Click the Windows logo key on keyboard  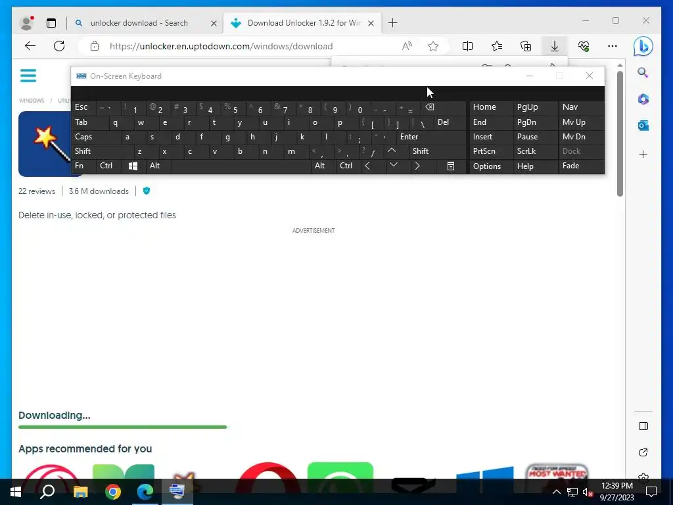point(133,166)
